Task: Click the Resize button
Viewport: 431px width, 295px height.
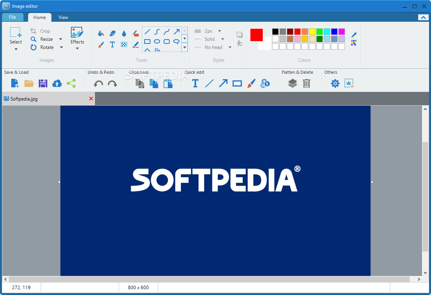Action: pyautogui.click(x=42, y=39)
